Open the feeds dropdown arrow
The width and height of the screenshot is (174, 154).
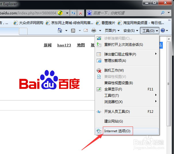click(x=80, y=31)
